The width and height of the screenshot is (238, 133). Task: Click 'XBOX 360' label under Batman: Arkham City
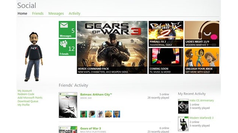pos(86,98)
